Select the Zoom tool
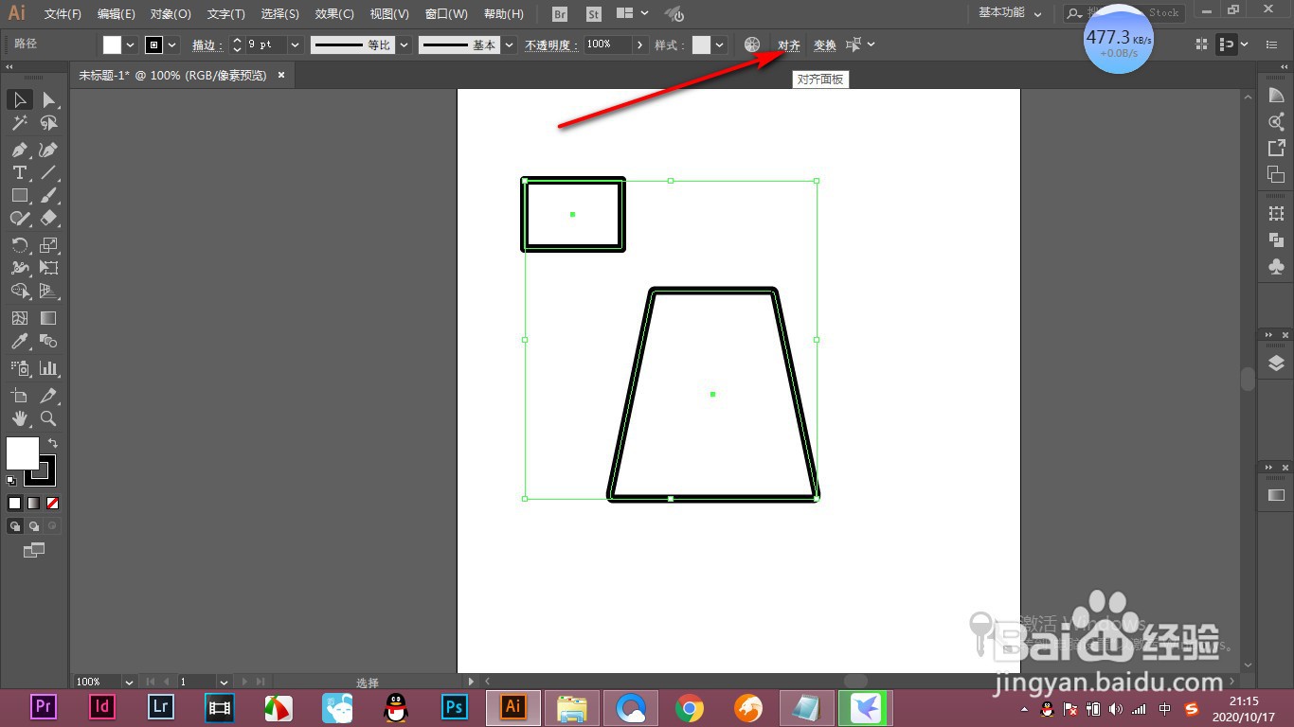This screenshot has height=727, width=1294. (48, 418)
